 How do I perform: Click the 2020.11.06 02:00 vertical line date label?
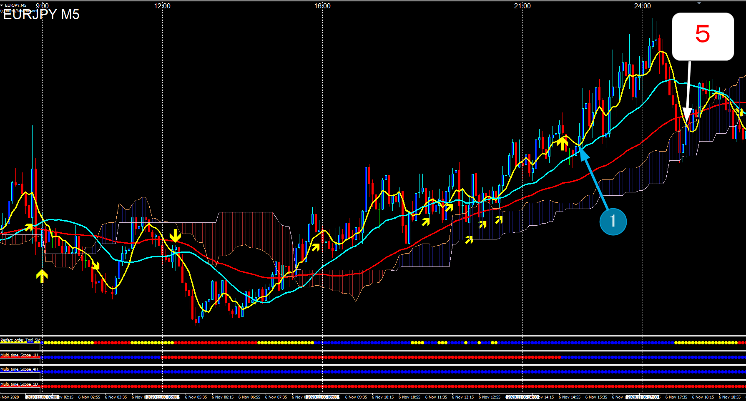[42, 397]
